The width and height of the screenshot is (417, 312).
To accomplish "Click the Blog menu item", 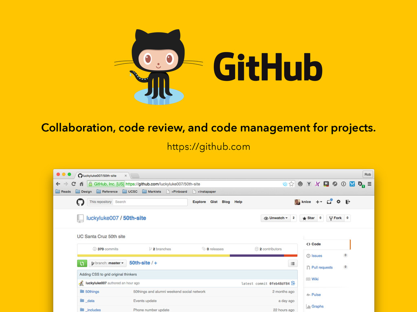I will click(226, 202).
